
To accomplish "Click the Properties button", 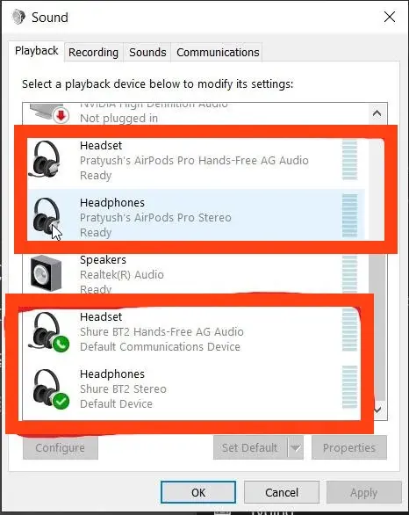I will coord(349,447).
